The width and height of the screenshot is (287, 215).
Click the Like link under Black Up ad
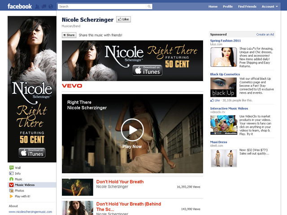pyautogui.click(x=217, y=100)
